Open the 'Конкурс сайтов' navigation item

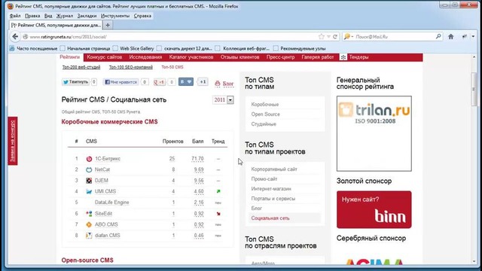[x=104, y=57]
